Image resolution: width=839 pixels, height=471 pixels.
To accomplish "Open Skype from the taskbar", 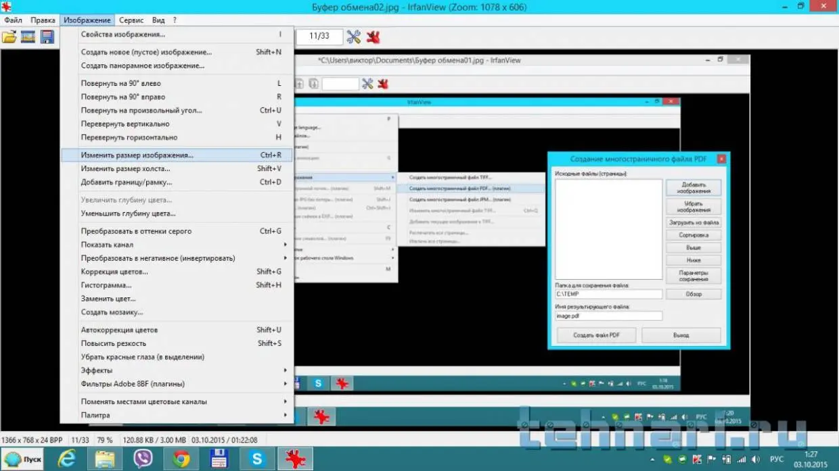I will (257, 459).
